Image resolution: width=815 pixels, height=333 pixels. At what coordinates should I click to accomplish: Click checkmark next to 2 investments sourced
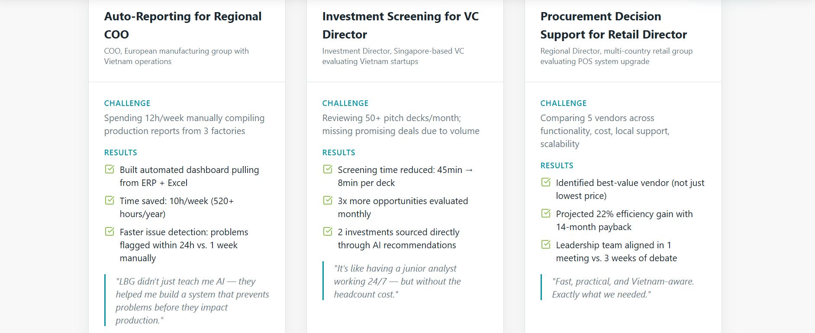tap(328, 231)
